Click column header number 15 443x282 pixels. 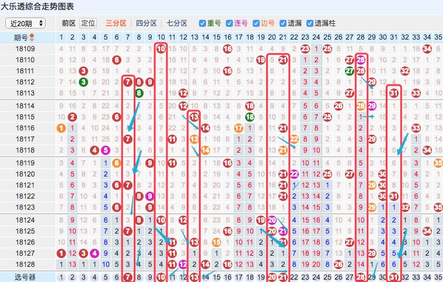[217, 37]
